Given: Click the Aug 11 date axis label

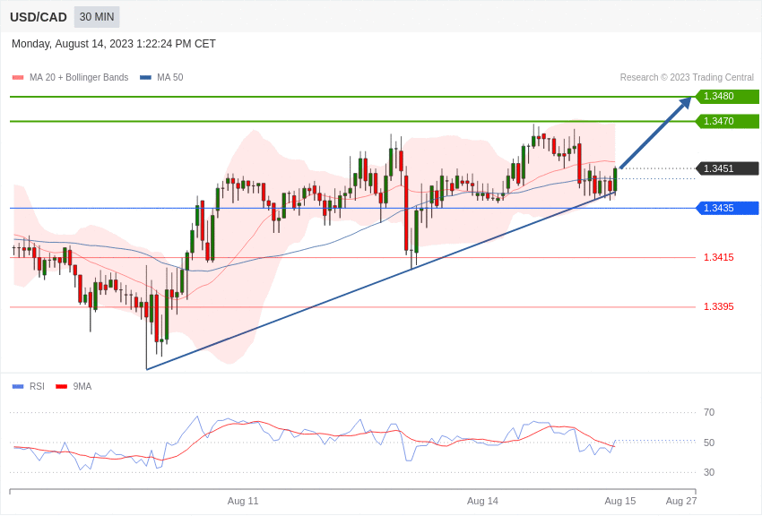Looking at the screenshot, I should point(243,501).
